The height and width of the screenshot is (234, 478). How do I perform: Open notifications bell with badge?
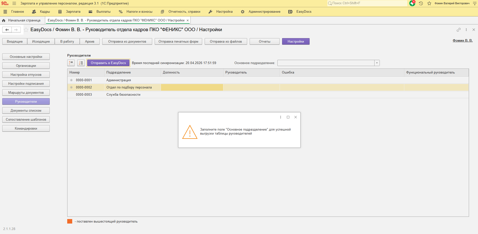point(412,3)
